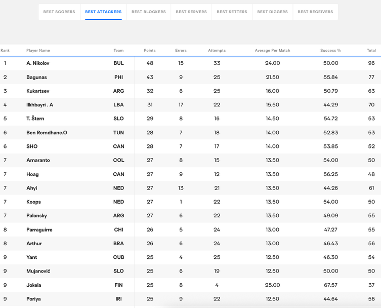Switch to the Best Scorers tab
Viewport: 381px width, 308px height.
pos(59,12)
